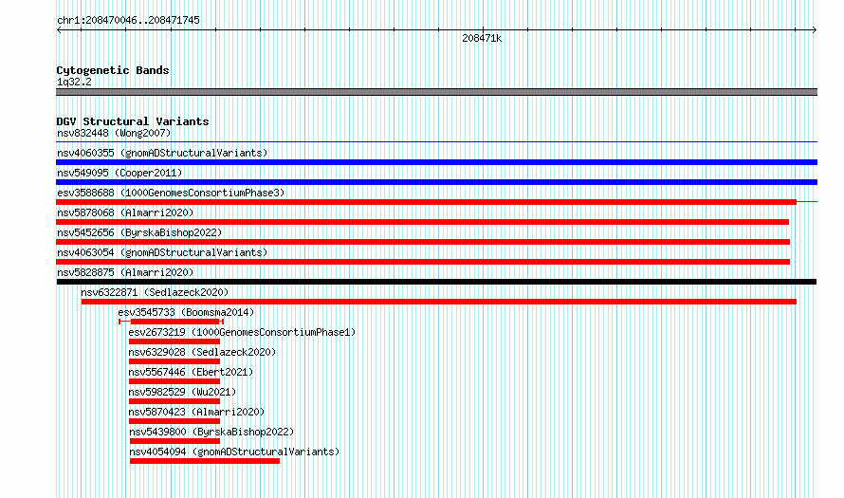Open nsv5567446 (Ebert2021) label
This screenshot has height=498, width=844.
tap(191, 372)
